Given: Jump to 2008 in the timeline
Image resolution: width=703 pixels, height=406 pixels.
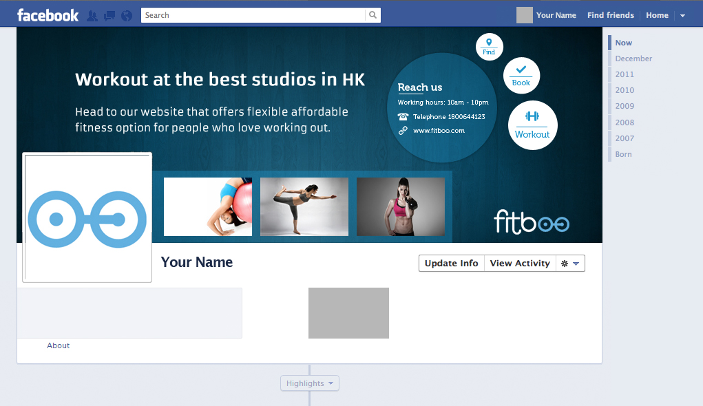Looking at the screenshot, I should [625, 122].
